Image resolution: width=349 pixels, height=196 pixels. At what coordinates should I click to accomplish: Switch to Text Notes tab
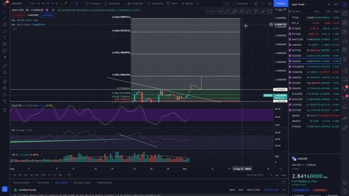(x=43, y=182)
